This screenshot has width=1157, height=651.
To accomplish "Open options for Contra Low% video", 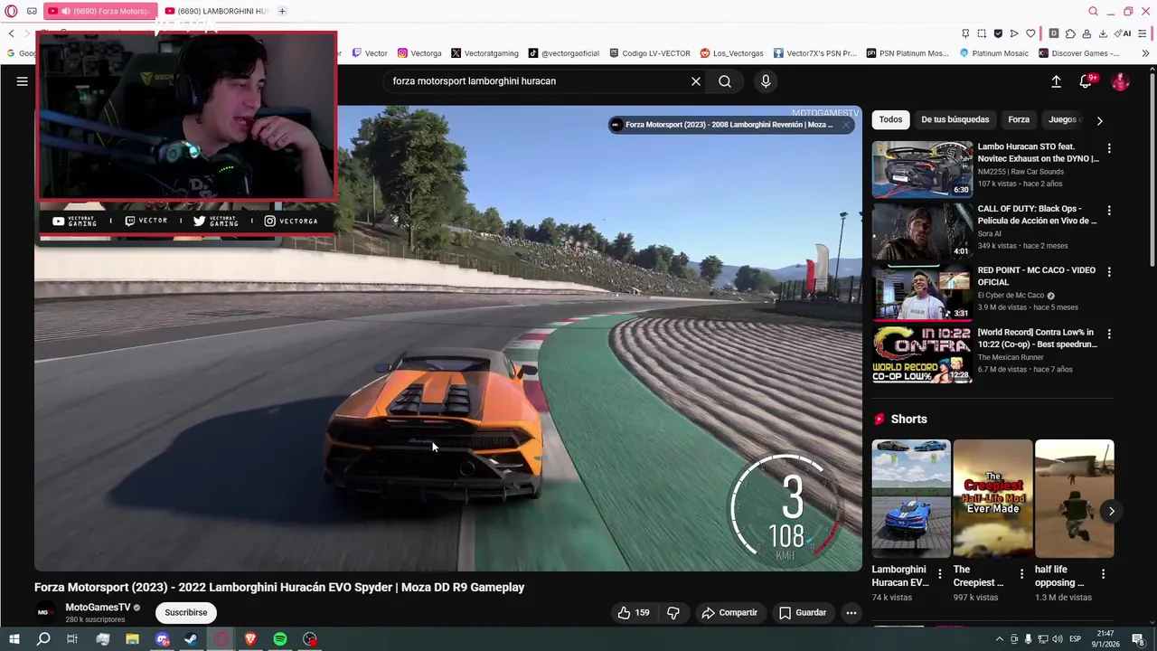I will [x=1109, y=334].
